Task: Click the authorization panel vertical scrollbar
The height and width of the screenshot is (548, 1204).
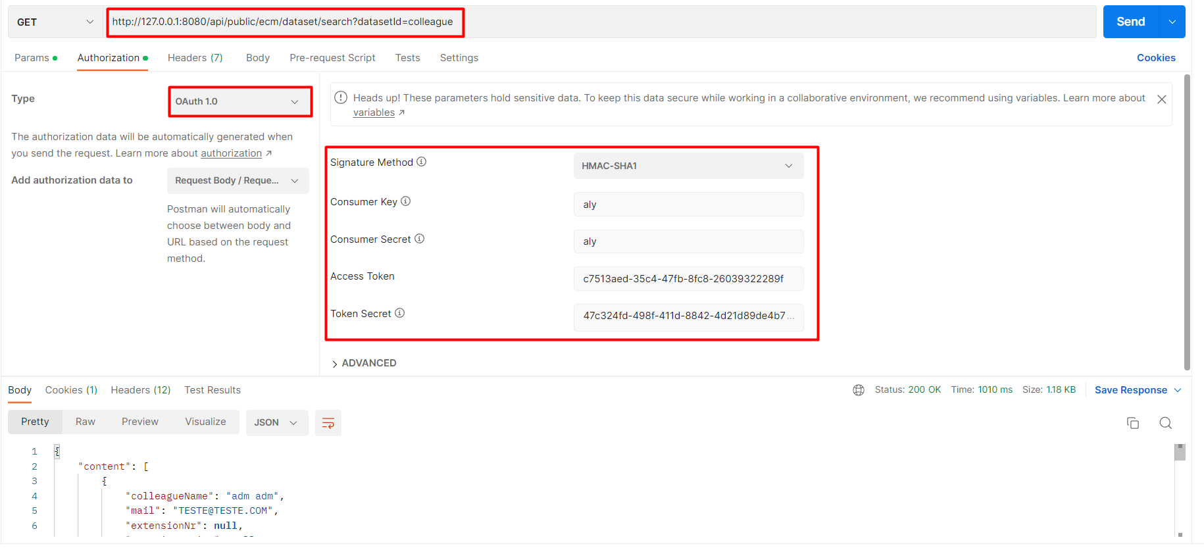Action: tap(1187, 222)
